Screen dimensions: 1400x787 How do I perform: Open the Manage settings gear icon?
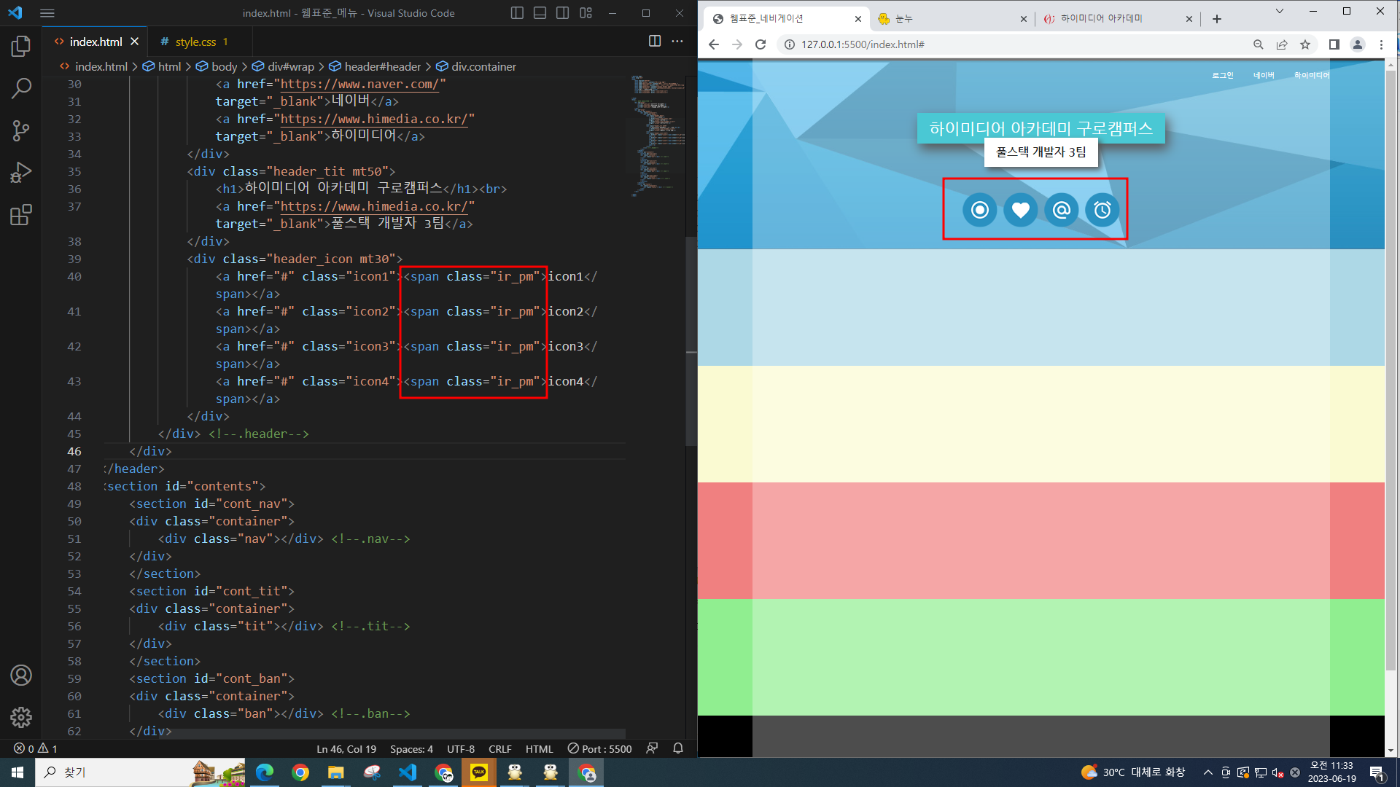point(21,717)
